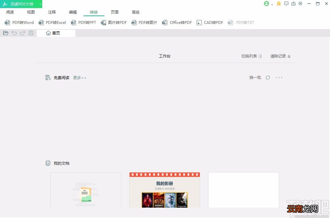Click the open file folder icon
This screenshot has height=218, width=330.
tap(6, 33)
